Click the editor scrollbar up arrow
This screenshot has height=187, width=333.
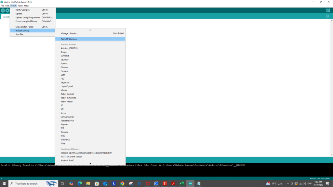pyautogui.click(x=331, y=20)
